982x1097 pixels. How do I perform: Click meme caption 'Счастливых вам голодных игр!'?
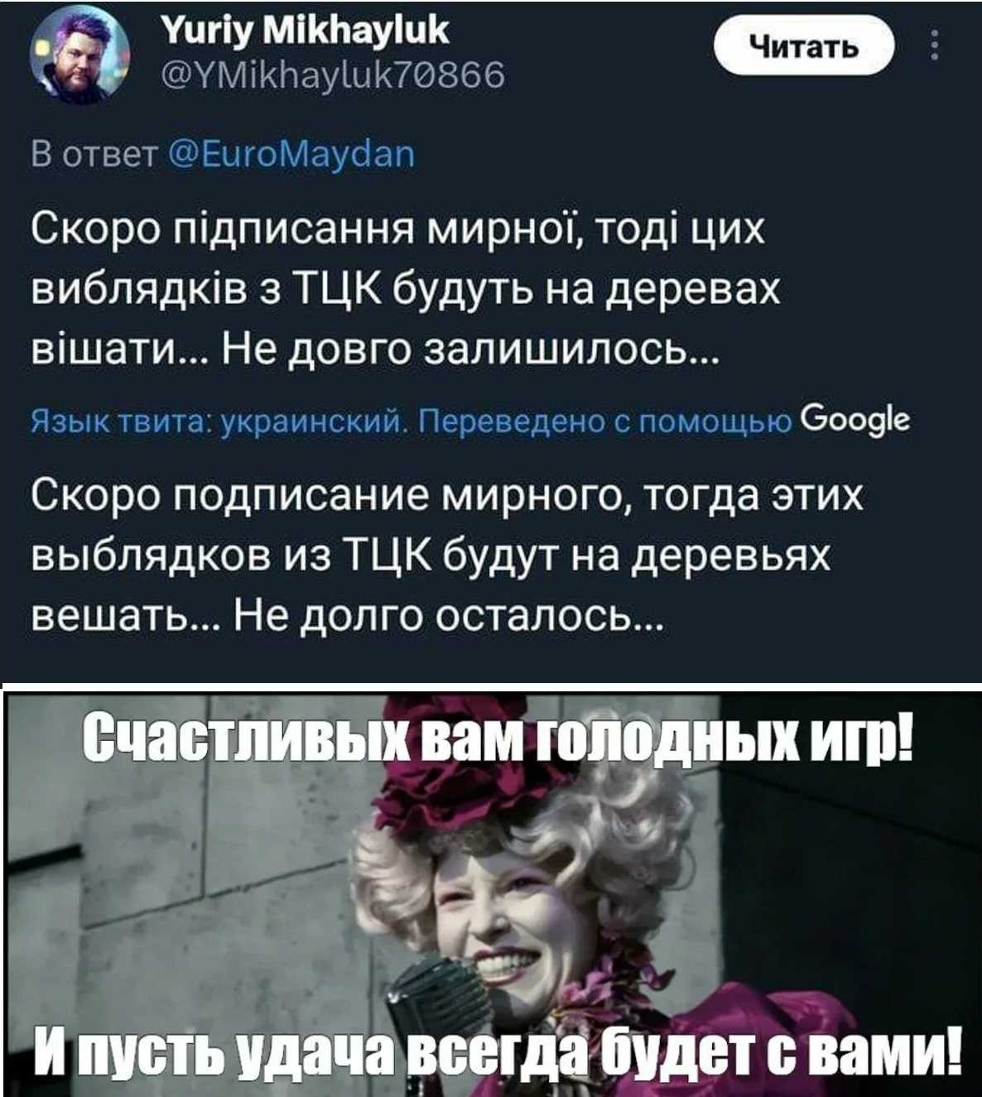pos(498,738)
